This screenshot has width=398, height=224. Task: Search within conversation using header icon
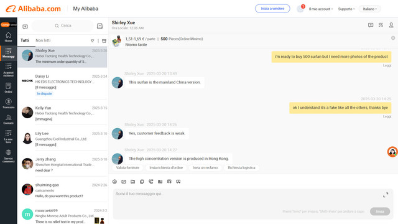point(381,25)
